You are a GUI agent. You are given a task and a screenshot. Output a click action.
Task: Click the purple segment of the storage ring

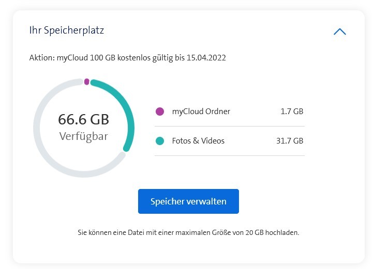tap(87, 82)
